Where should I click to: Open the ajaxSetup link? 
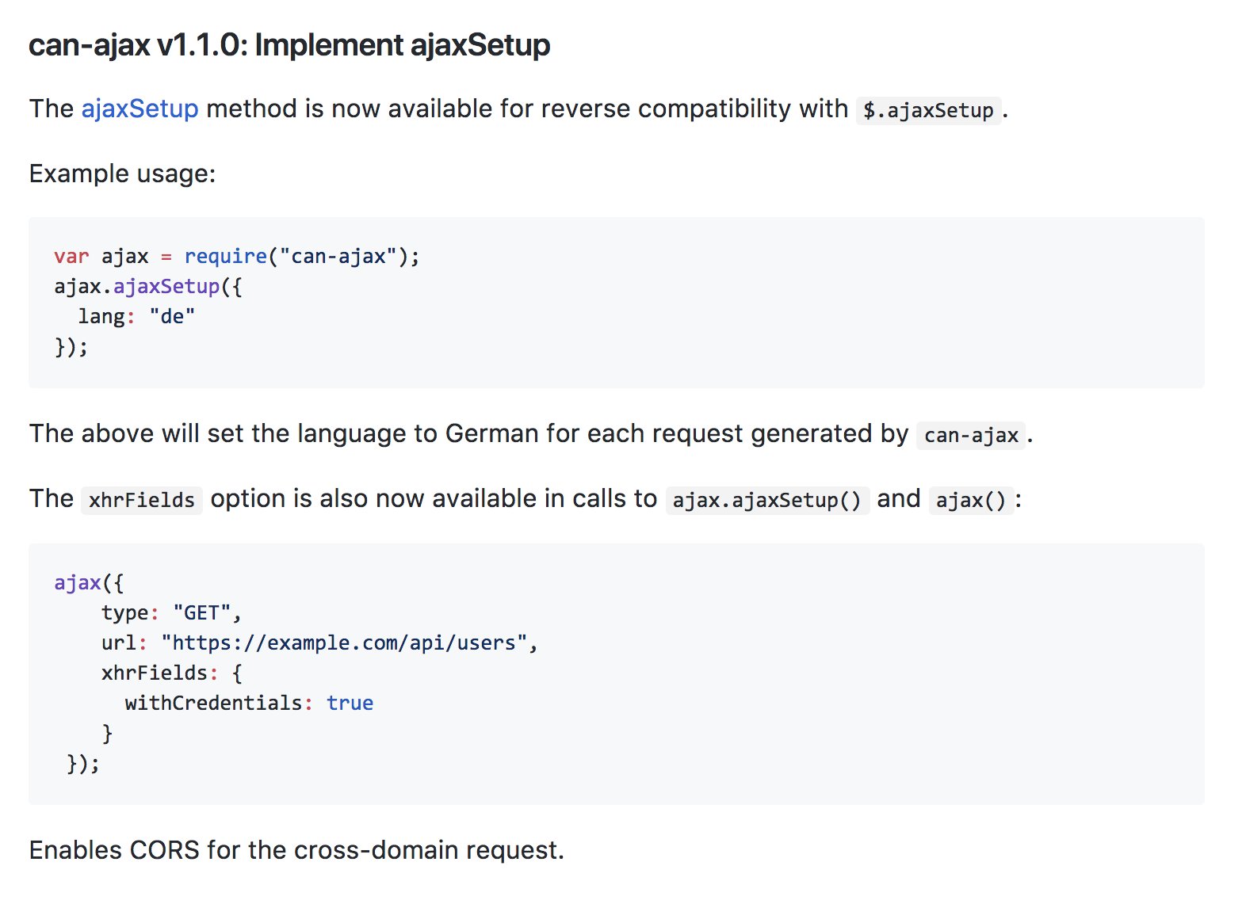[x=140, y=109]
